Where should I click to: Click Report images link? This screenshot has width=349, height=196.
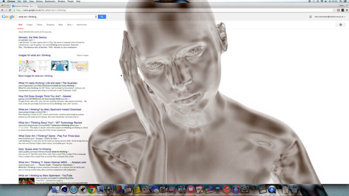pyautogui.click(x=82, y=55)
